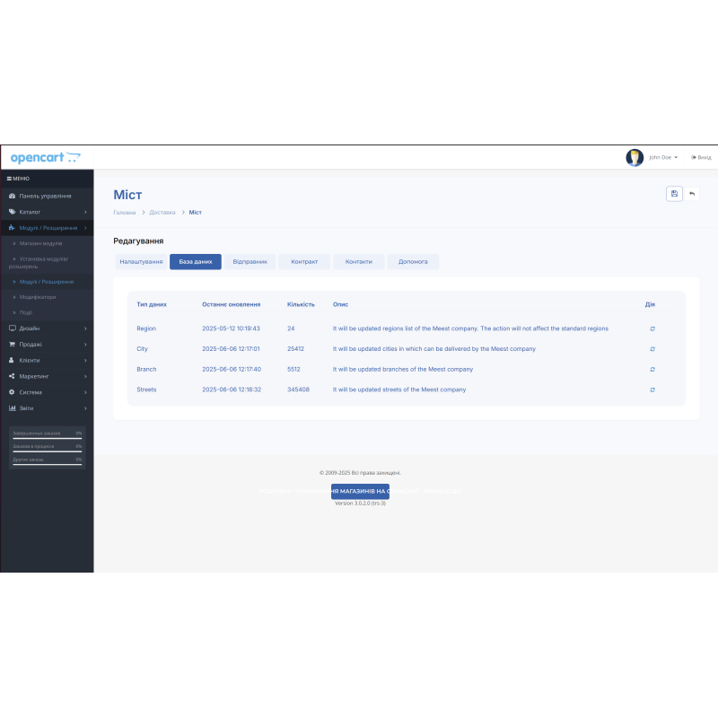The height and width of the screenshot is (718, 718).
Task: Select the Маркетинг share icon
Action: pos(11,375)
